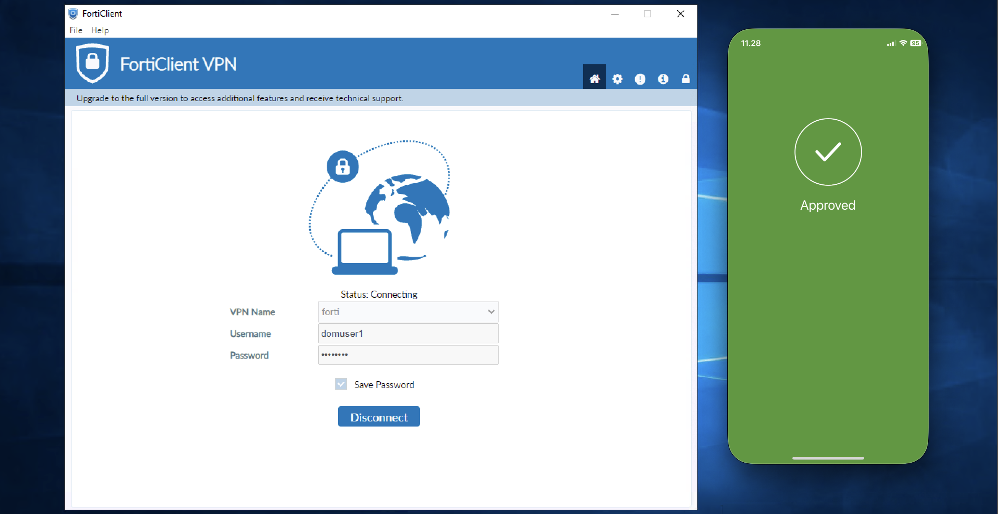Click the padlock icon in header toolbar
Image resolution: width=998 pixels, height=514 pixels.
tap(686, 79)
